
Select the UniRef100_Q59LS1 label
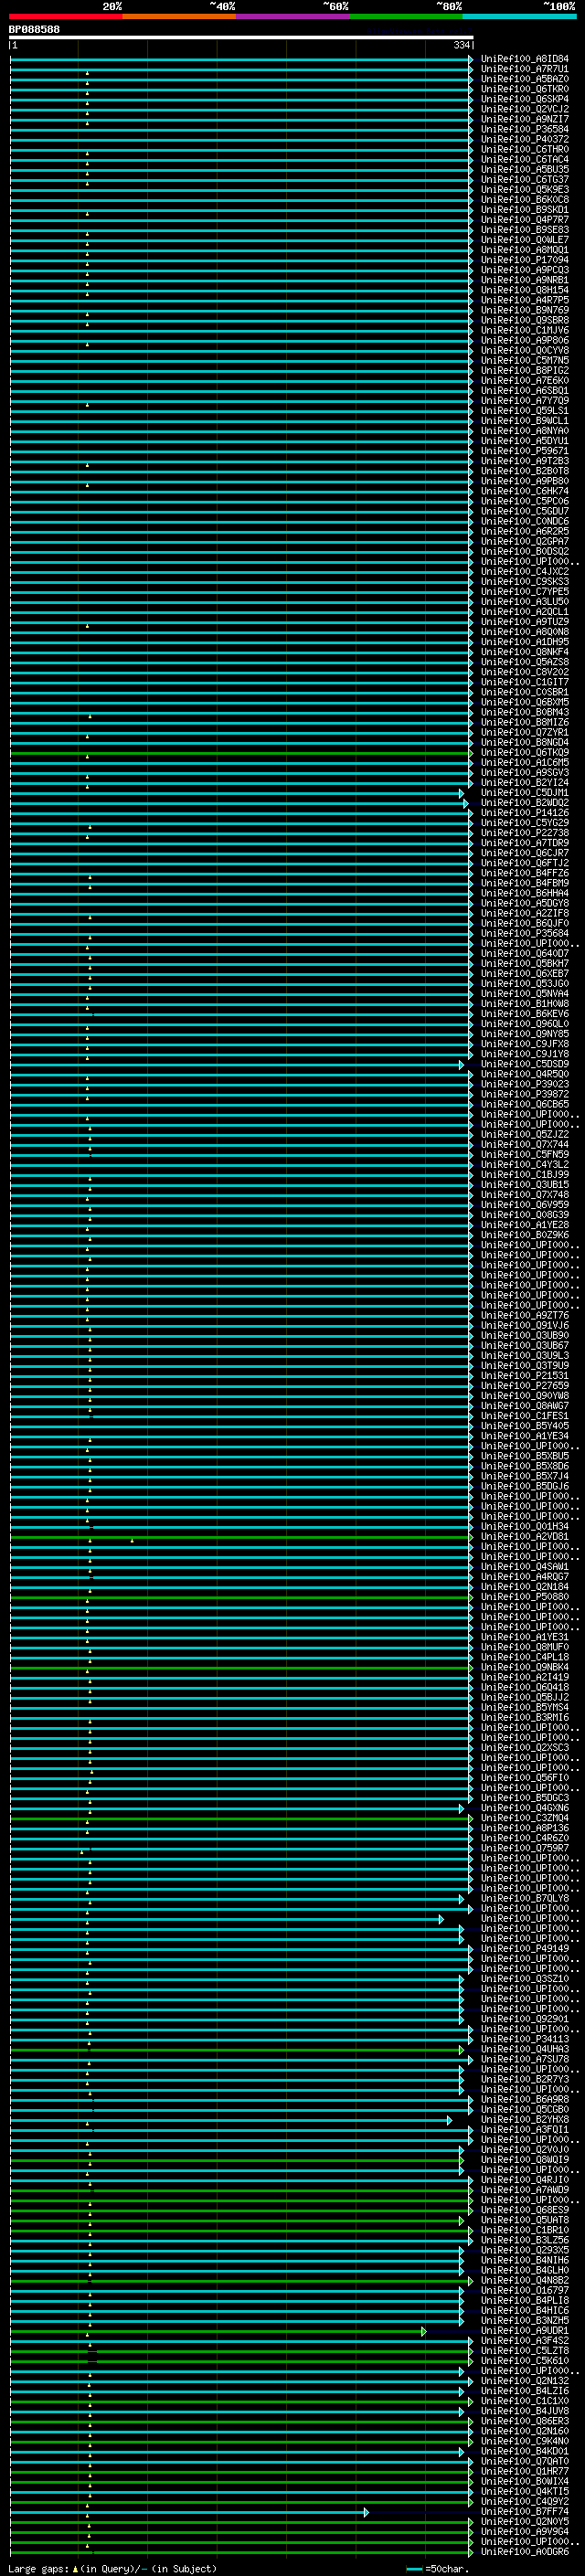tap(525, 410)
